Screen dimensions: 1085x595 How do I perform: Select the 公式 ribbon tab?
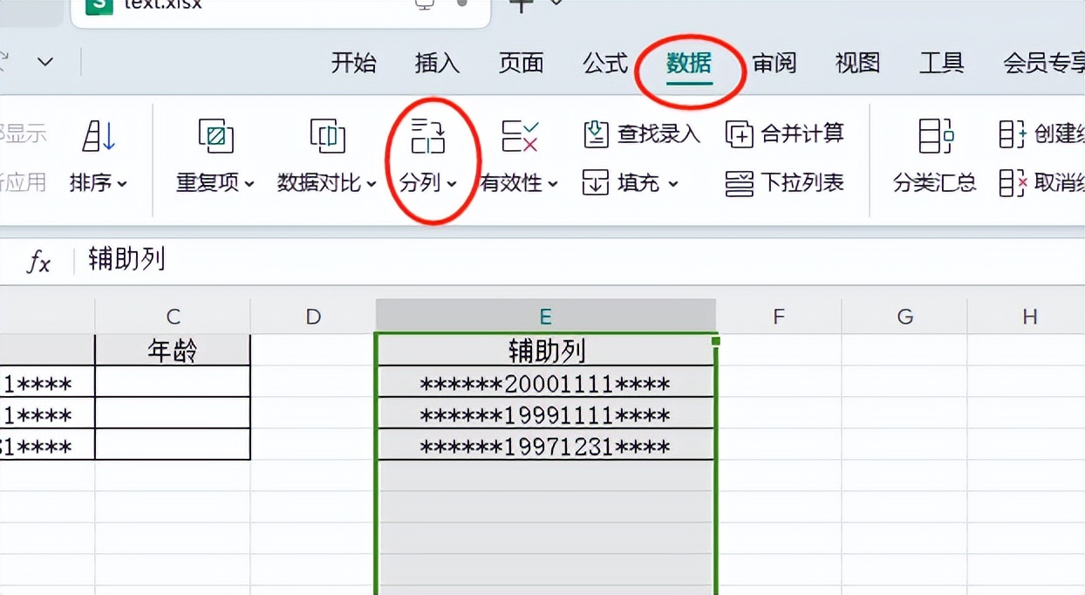(605, 63)
